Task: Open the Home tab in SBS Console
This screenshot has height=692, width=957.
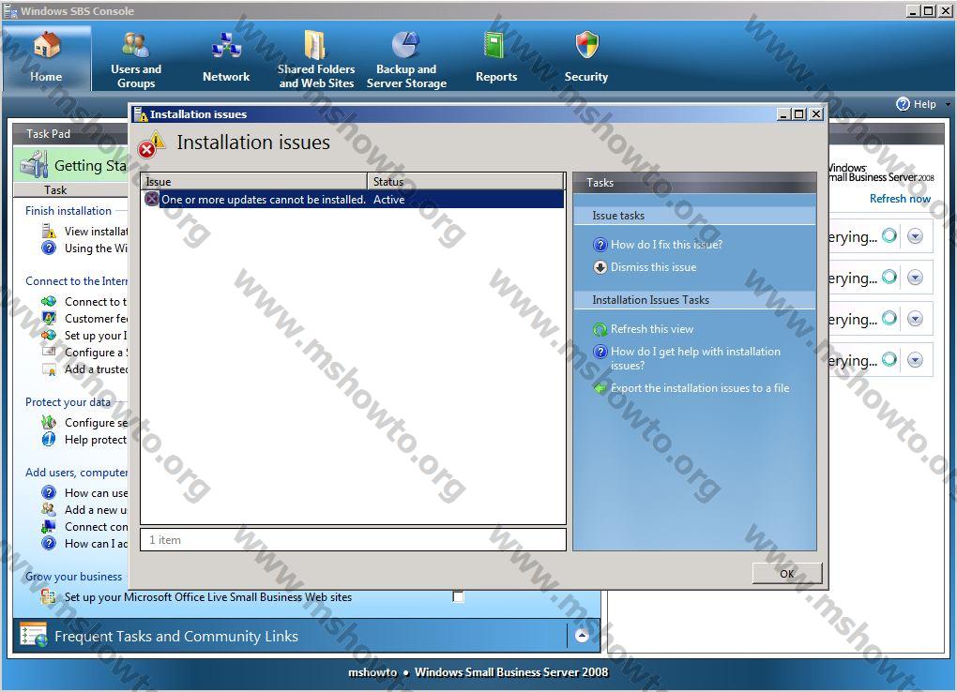Action: point(46,58)
